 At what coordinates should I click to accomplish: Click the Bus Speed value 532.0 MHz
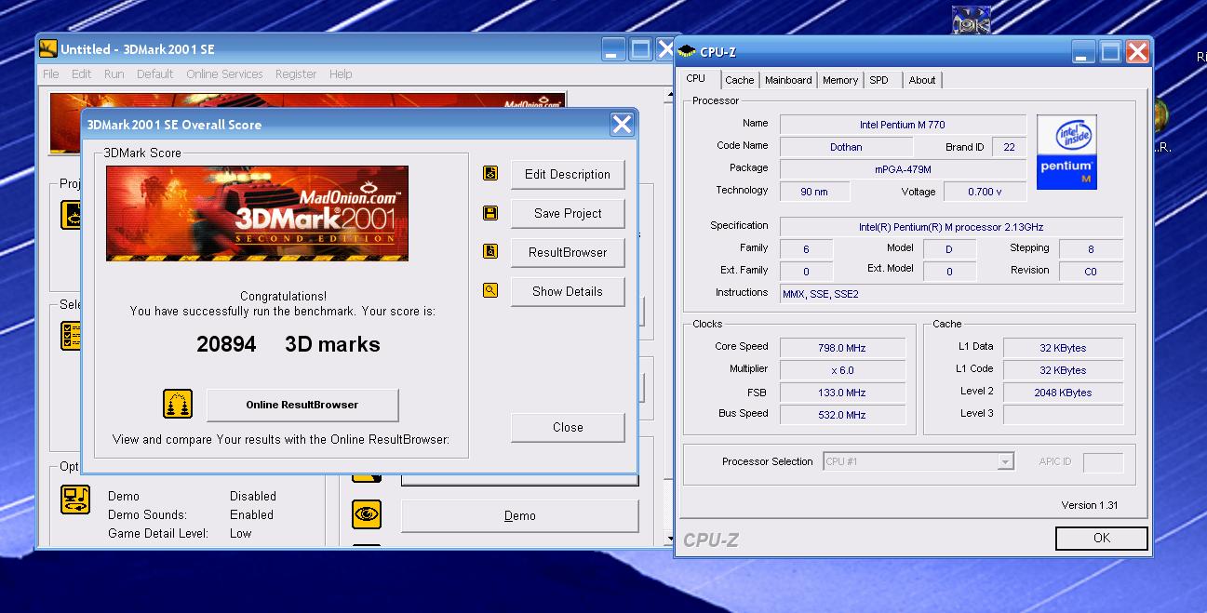coord(842,415)
